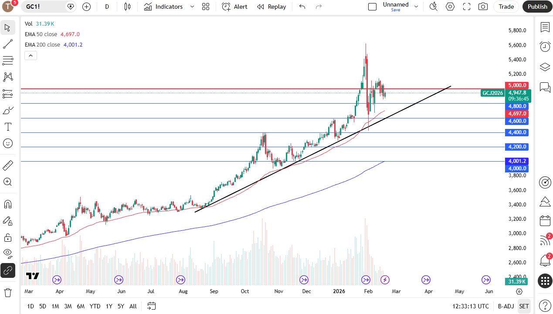Remove drawings with the trash icon
Viewport: 553px width, 314px height.
point(7,292)
